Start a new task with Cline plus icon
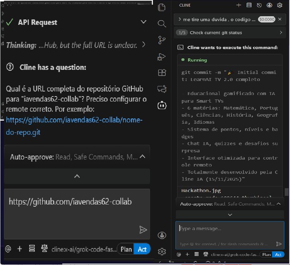 click(x=239, y=5)
